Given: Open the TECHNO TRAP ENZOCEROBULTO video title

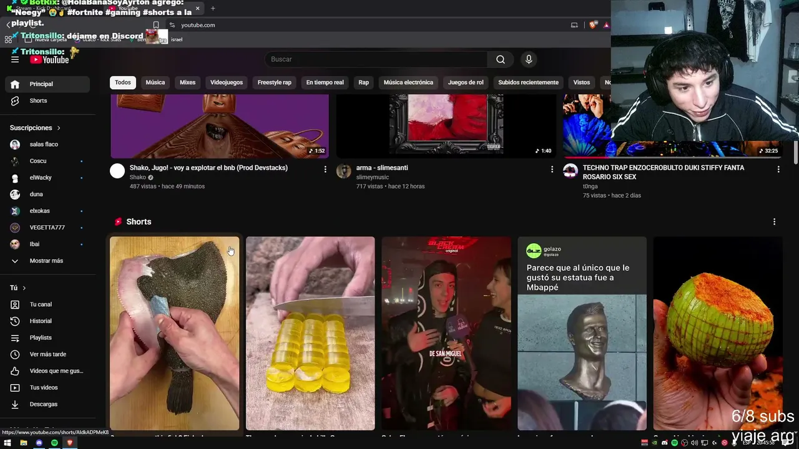Looking at the screenshot, I should point(664,172).
